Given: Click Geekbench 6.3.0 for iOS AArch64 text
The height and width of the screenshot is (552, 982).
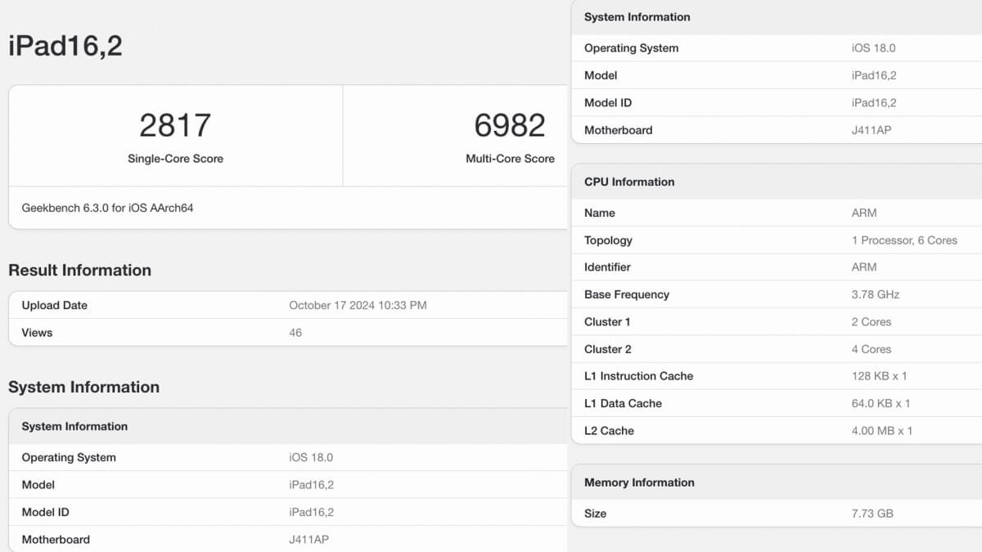Looking at the screenshot, I should pyautogui.click(x=107, y=208).
